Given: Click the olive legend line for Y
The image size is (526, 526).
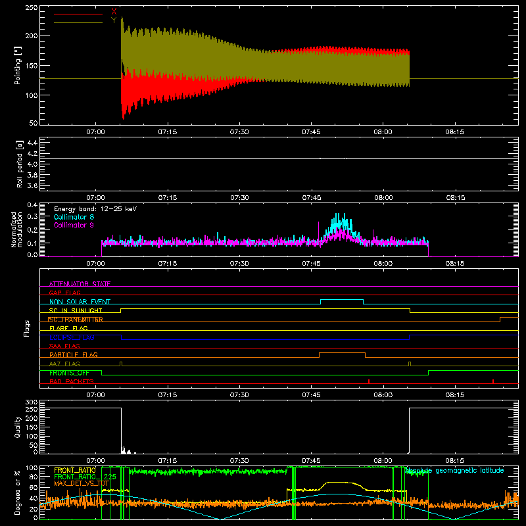Looking at the screenshot, I should 78,22.
